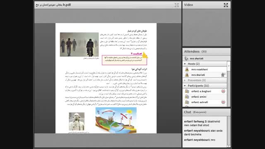Expand the Presenters (0) group
This screenshot has width=265, height=149.
pos(185,80)
